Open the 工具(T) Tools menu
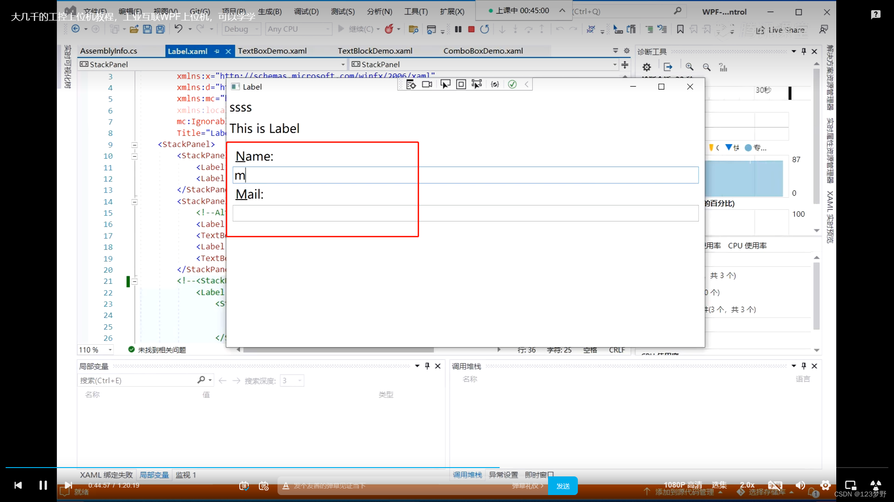The height and width of the screenshot is (502, 894). coord(416,11)
